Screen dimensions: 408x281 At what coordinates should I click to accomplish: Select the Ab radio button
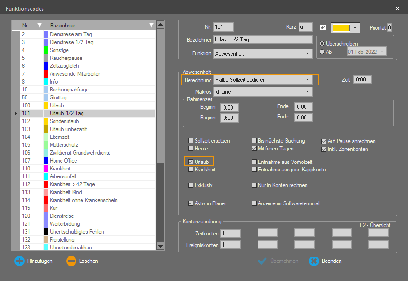[322, 52]
